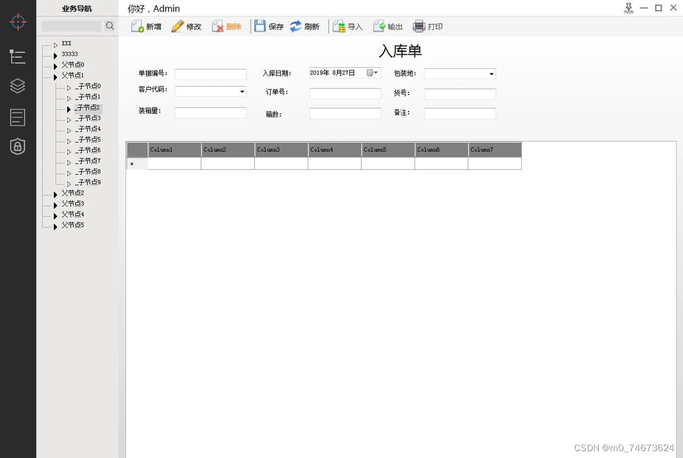This screenshot has width=683, height=458.
Task: Expand the 父节点4 tree node
Action: (55, 216)
